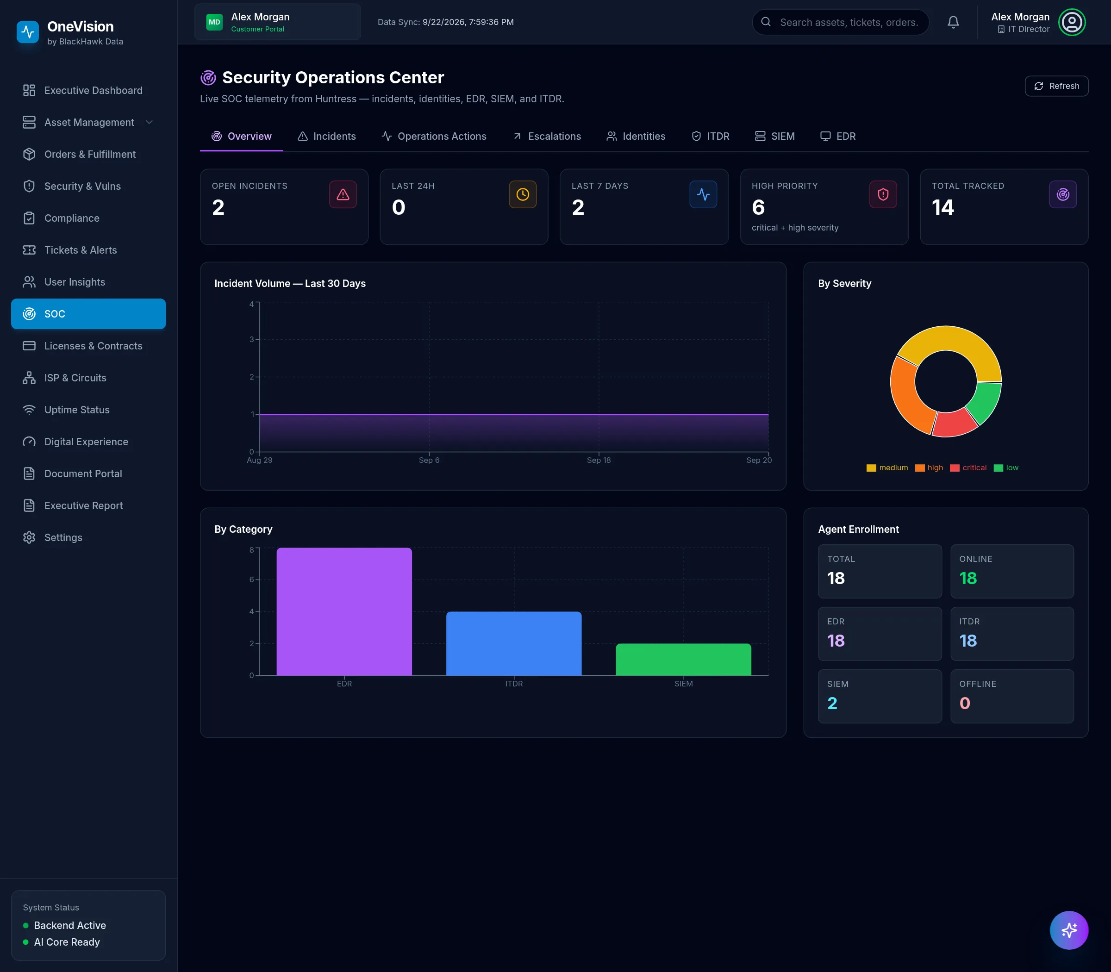Refresh the SOC telemetry
The image size is (1111, 972).
pos(1056,86)
